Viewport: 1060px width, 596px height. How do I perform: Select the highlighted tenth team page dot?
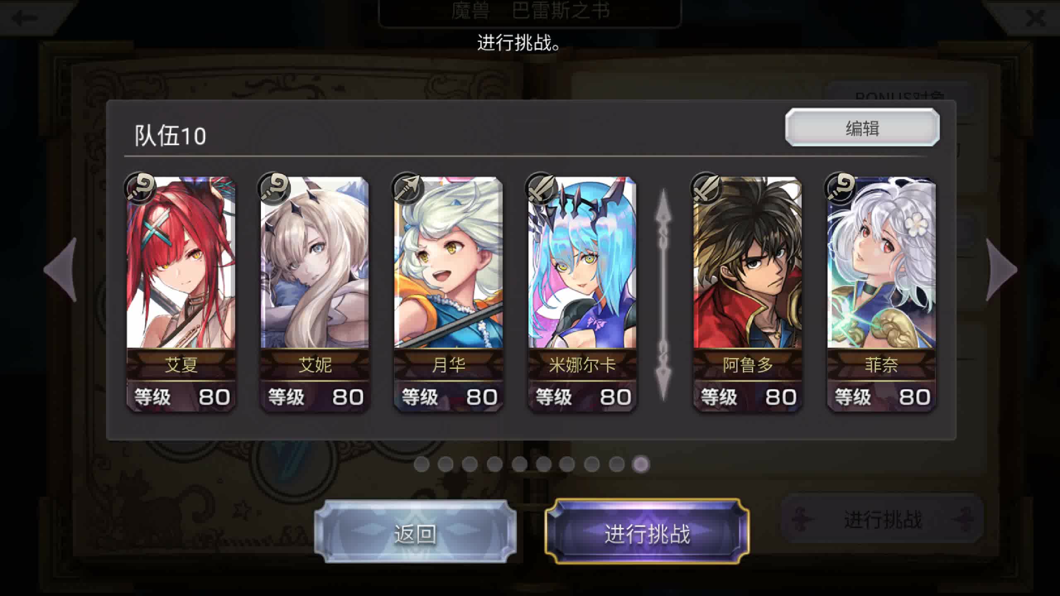tap(641, 464)
